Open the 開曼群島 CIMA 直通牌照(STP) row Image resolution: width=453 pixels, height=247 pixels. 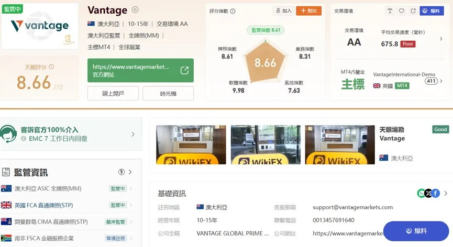(67, 221)
